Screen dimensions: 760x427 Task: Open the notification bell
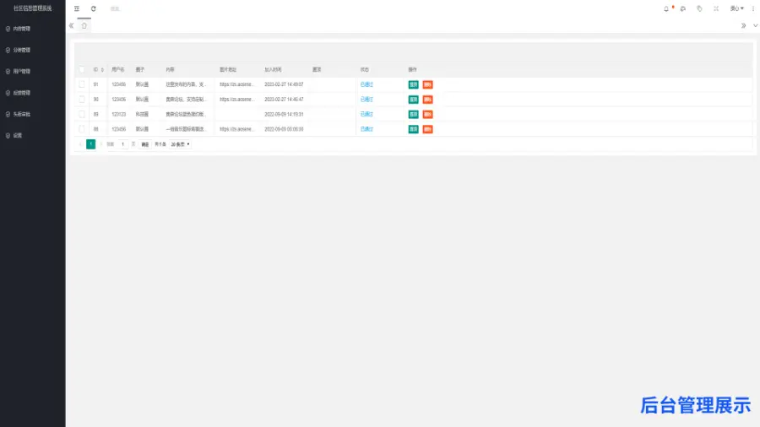[665, 8]
